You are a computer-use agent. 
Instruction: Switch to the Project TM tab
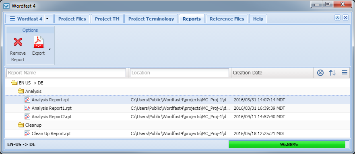(x=107, y=19)
